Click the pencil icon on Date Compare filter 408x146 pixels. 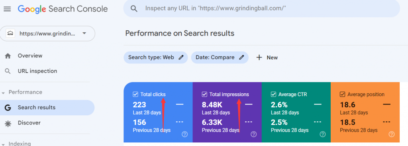point(242,57)
